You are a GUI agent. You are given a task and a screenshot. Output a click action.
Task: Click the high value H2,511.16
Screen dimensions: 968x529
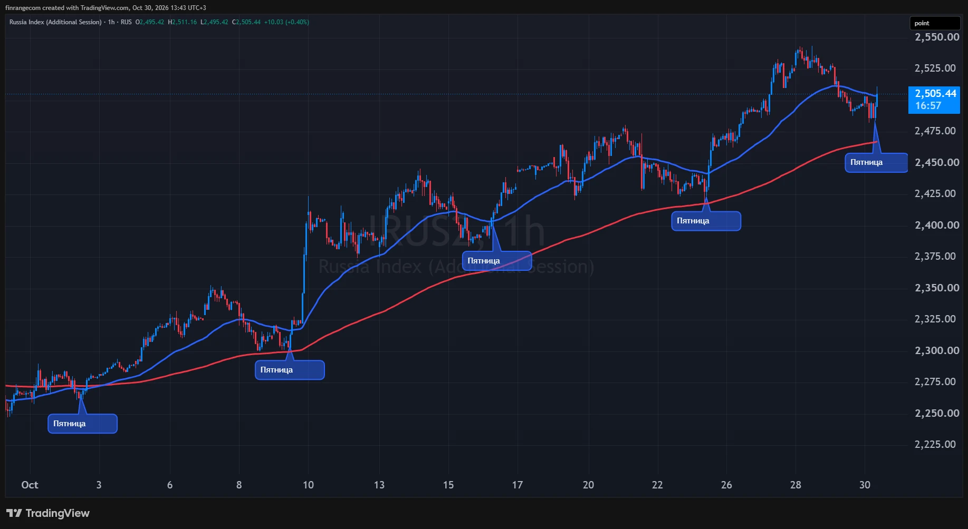183,22
